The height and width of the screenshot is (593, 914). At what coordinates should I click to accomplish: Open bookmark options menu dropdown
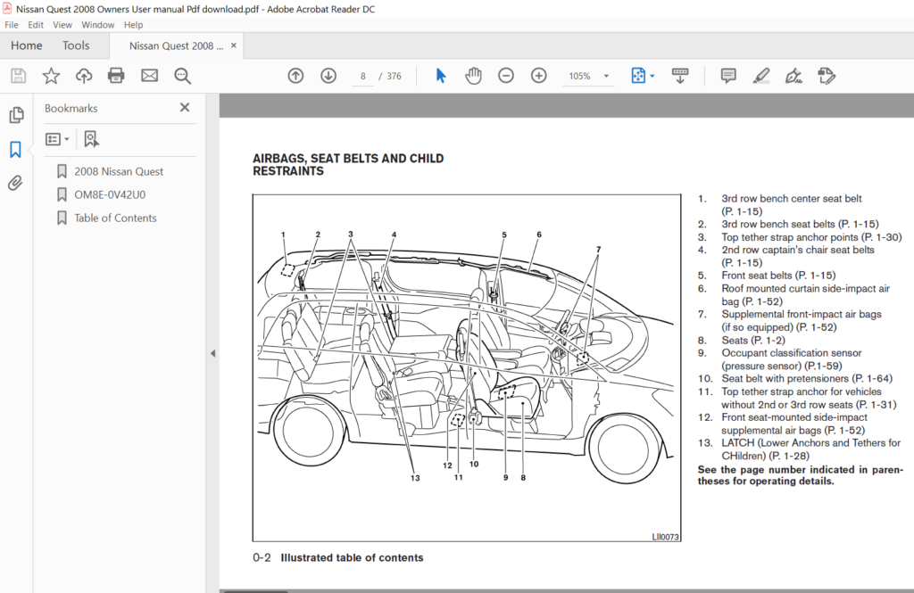[57, 138]
